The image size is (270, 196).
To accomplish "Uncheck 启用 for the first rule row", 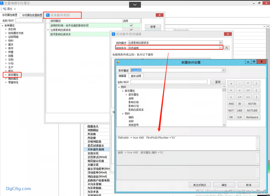I will [131, 25].
